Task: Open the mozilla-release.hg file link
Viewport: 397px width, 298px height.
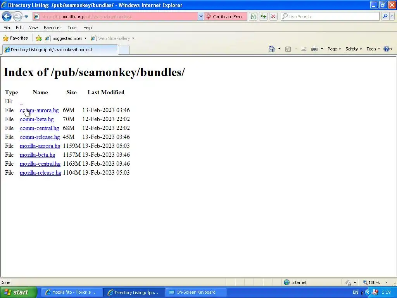Action: coord(40,173)
